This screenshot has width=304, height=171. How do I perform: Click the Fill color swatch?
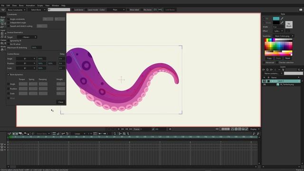tap(276, 19)
